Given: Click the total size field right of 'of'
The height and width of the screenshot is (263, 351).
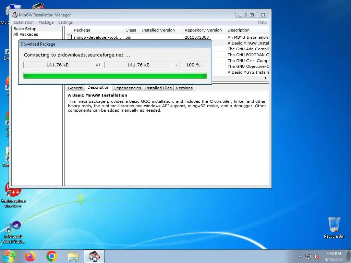Looking at the screenshot, I should click(138, 65).
